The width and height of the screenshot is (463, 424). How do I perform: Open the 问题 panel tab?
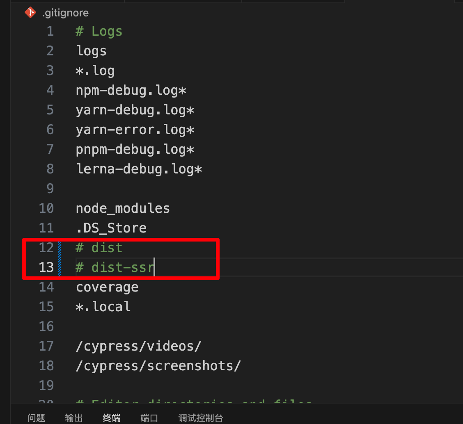point(36,418)
